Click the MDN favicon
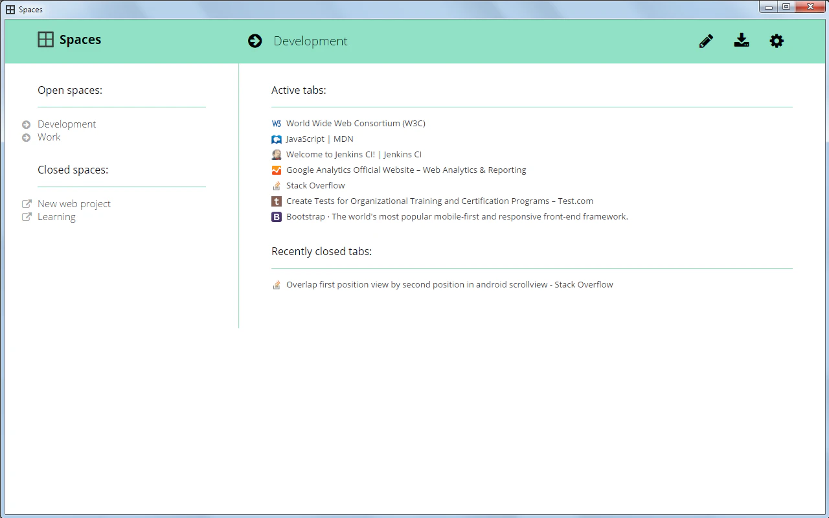 (277, 139)
